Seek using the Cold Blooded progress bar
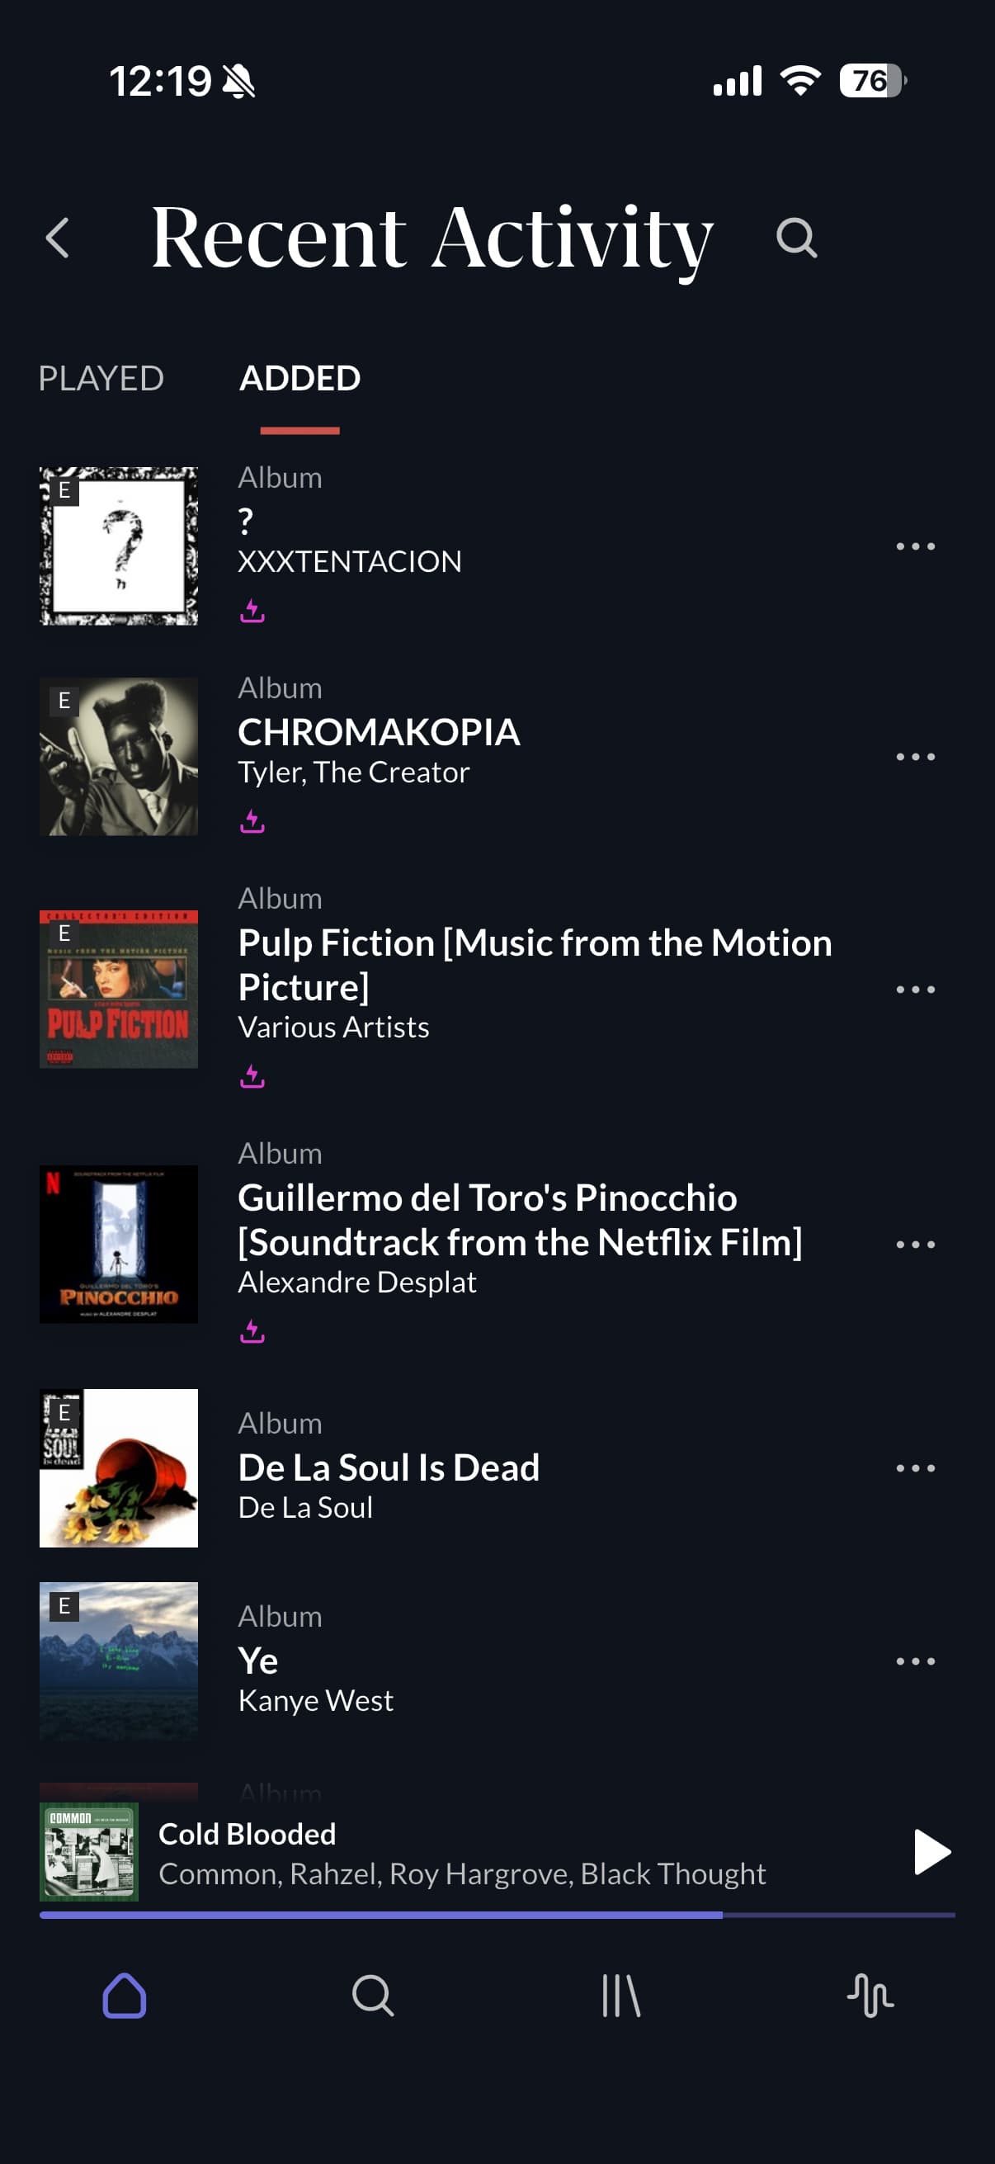 pyautogui.click(x=497, y=1915)
